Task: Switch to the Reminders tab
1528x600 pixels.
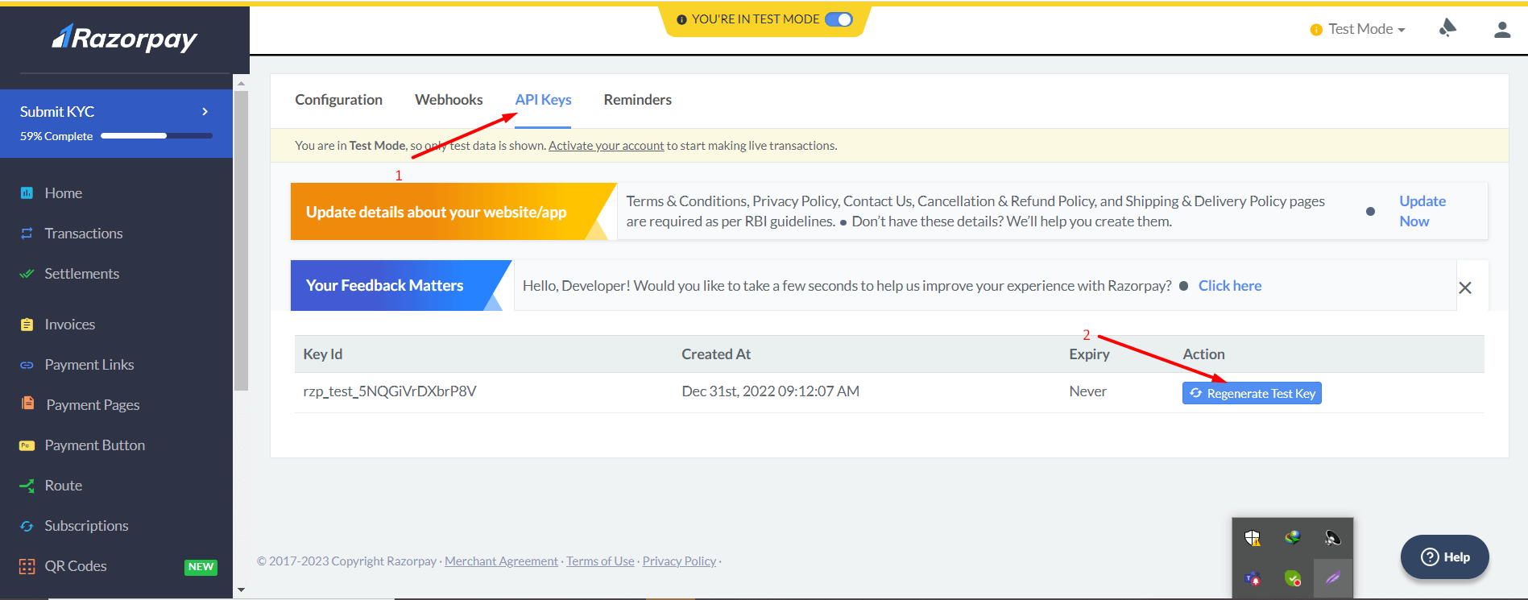Action: pos(637,100)
